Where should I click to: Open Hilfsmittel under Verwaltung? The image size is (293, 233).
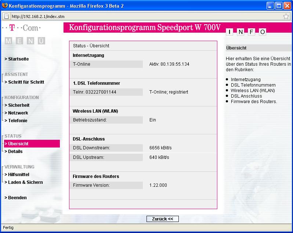17,175
